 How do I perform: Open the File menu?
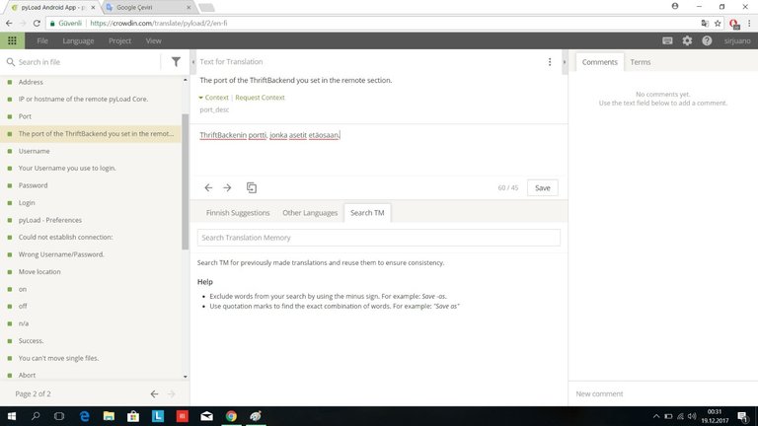tap(42, 41)
